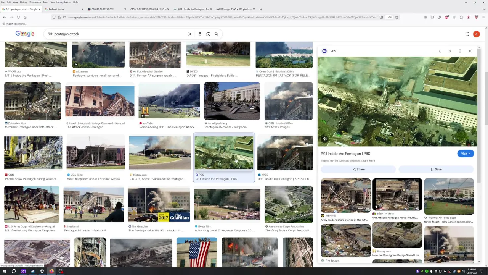Open Steam from the taskbar
This screenshot has width=488, height=275.
(32, 271)
